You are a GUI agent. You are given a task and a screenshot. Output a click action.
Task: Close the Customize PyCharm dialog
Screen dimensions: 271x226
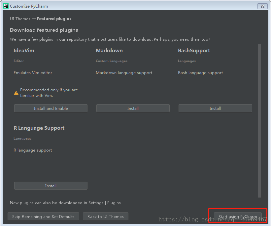pos(262,6)
